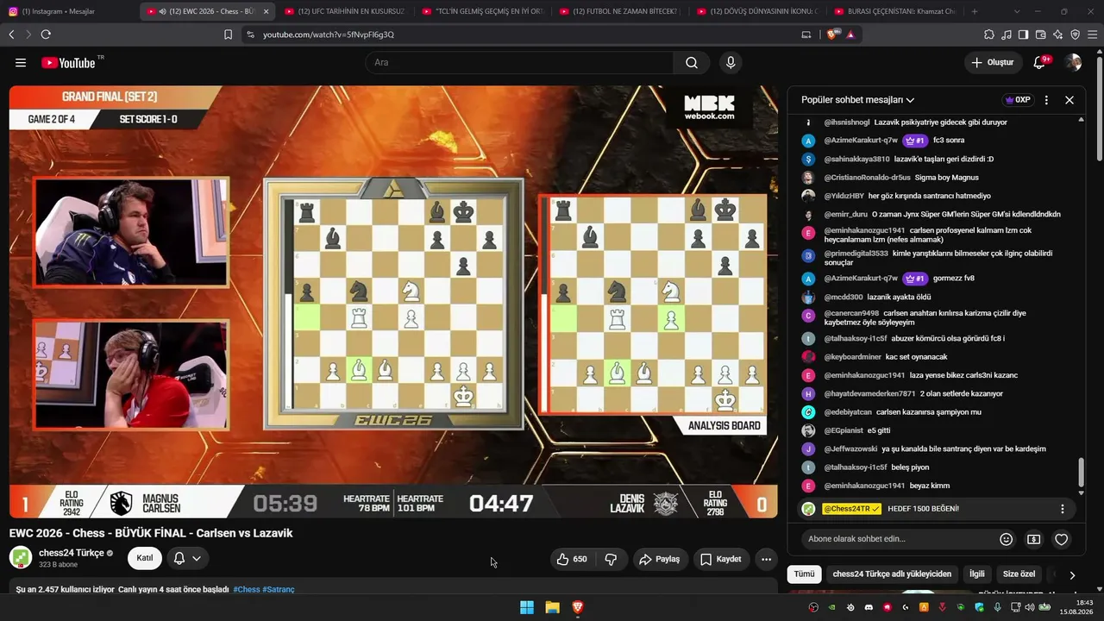This screenshot has height=621, width=1104.
Task: Switch to the Instagram Mesajlar tab
Action: [x=67, y=11]
